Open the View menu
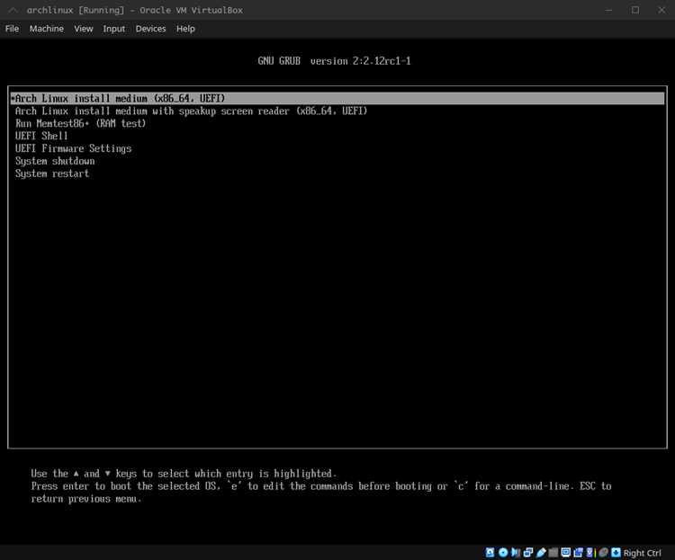 (84, 29)
